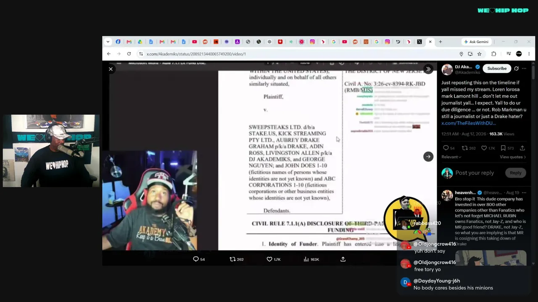The height and width of the screenshot is (302, 538).
Task: Open heavenh... commenter profile name
Action: (x=465, y=193)
